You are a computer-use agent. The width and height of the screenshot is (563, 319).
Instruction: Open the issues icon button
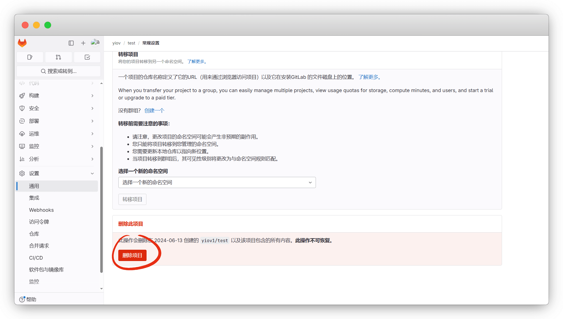[x=30, y=57]
